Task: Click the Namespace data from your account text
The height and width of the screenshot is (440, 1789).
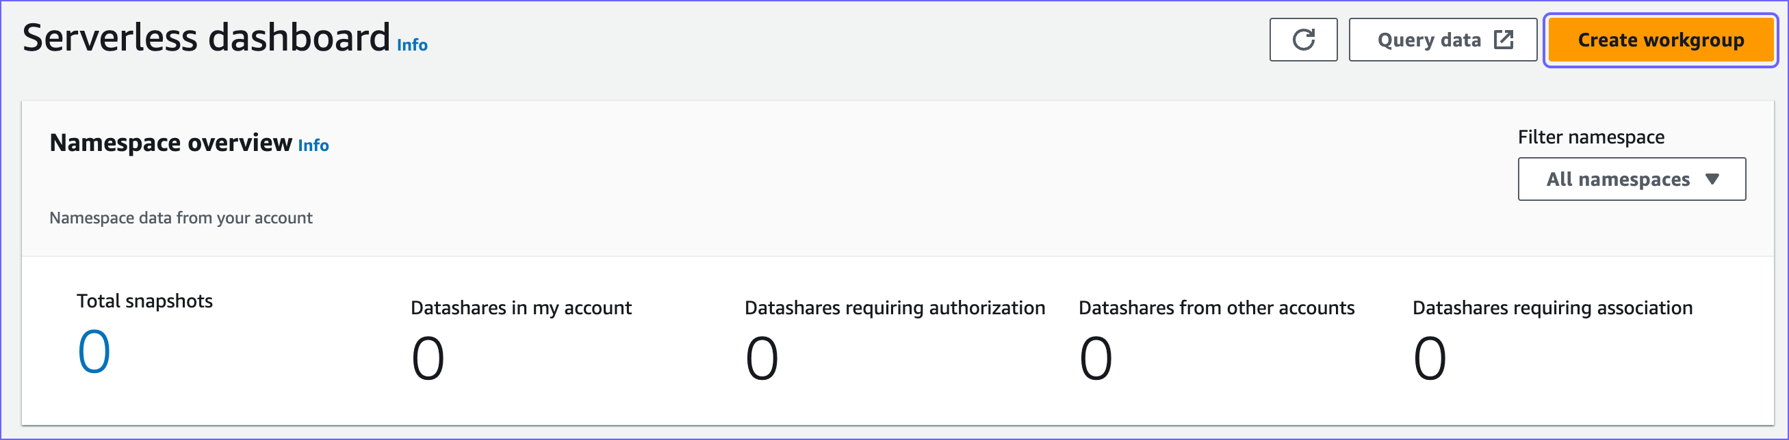Action: (181, 217)
